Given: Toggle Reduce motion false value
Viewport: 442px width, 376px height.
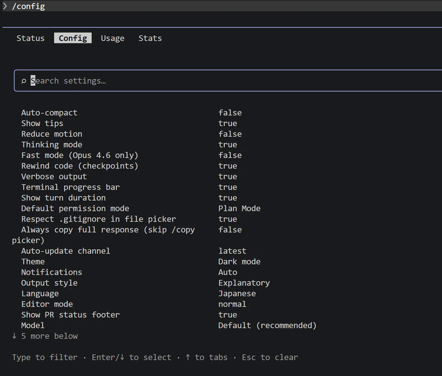Looking at the screenshot, I should click(x=230, y=134).
